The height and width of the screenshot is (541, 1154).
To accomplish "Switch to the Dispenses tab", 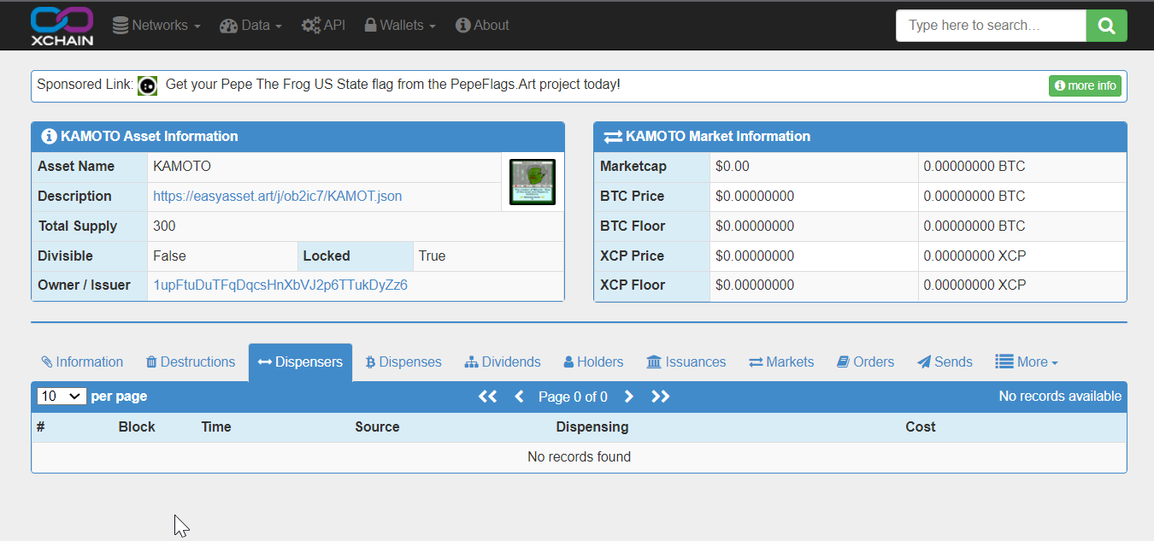I will (x=403, y=362).
